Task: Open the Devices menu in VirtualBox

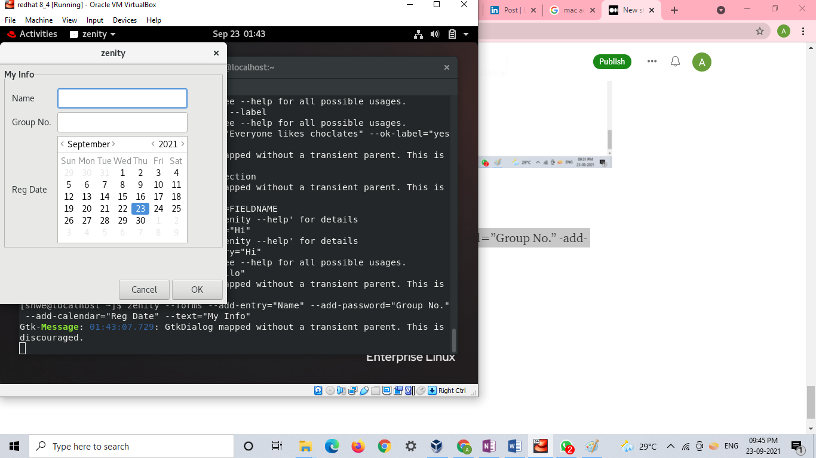Action: click(x=125, y=20)
